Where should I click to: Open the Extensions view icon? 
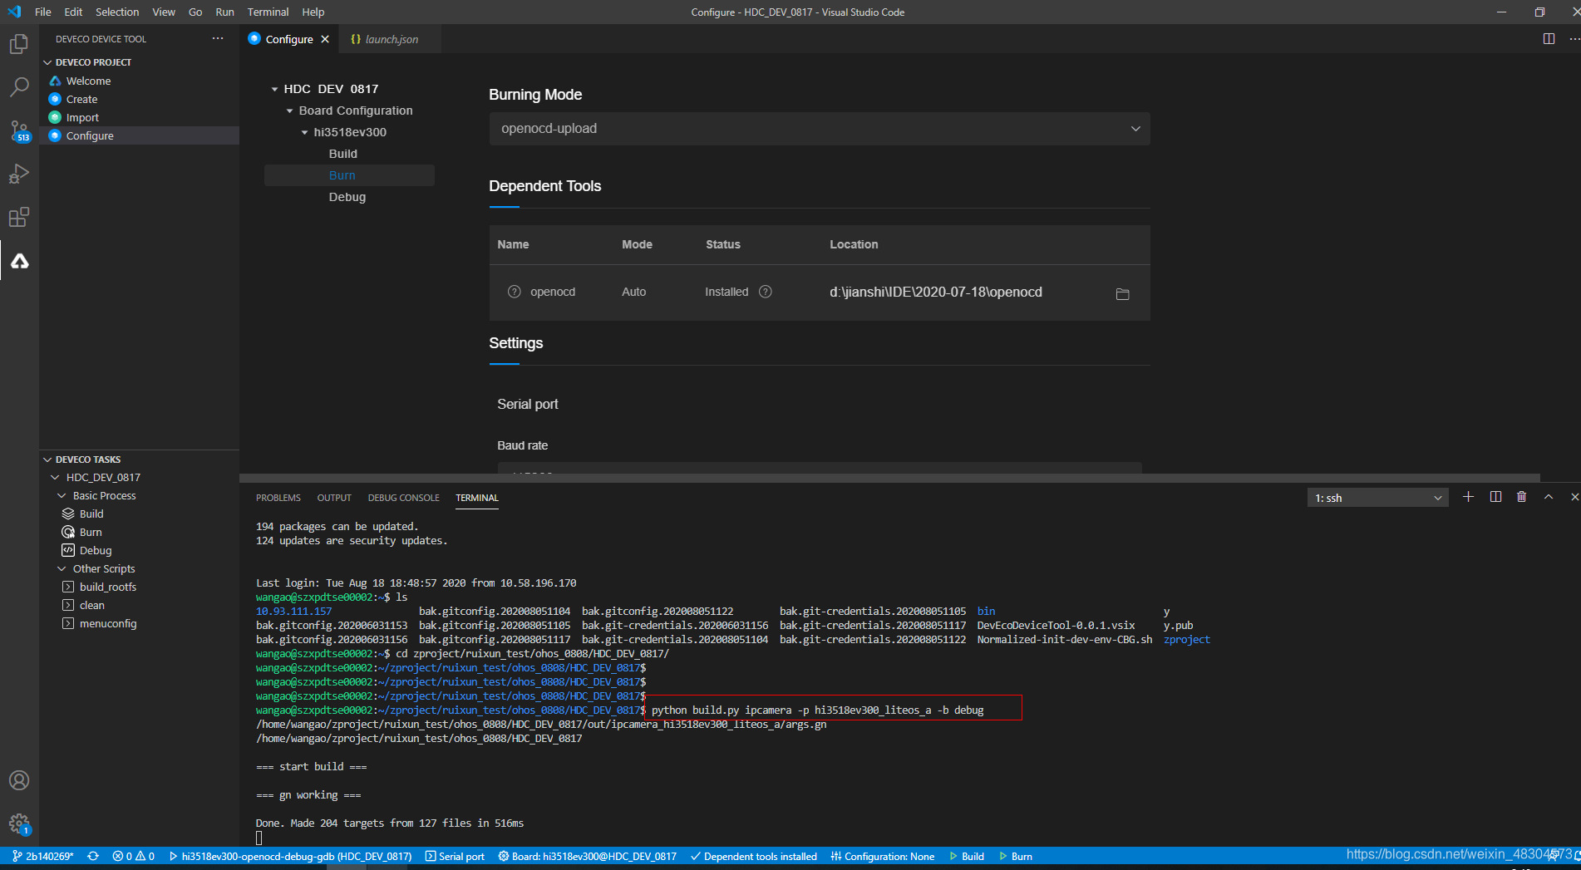point(19,218)
